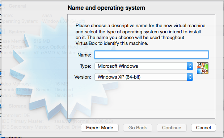Click the 'Name and operating system' heading
This screenshot has height=138, width=224.
click(106, 8)
